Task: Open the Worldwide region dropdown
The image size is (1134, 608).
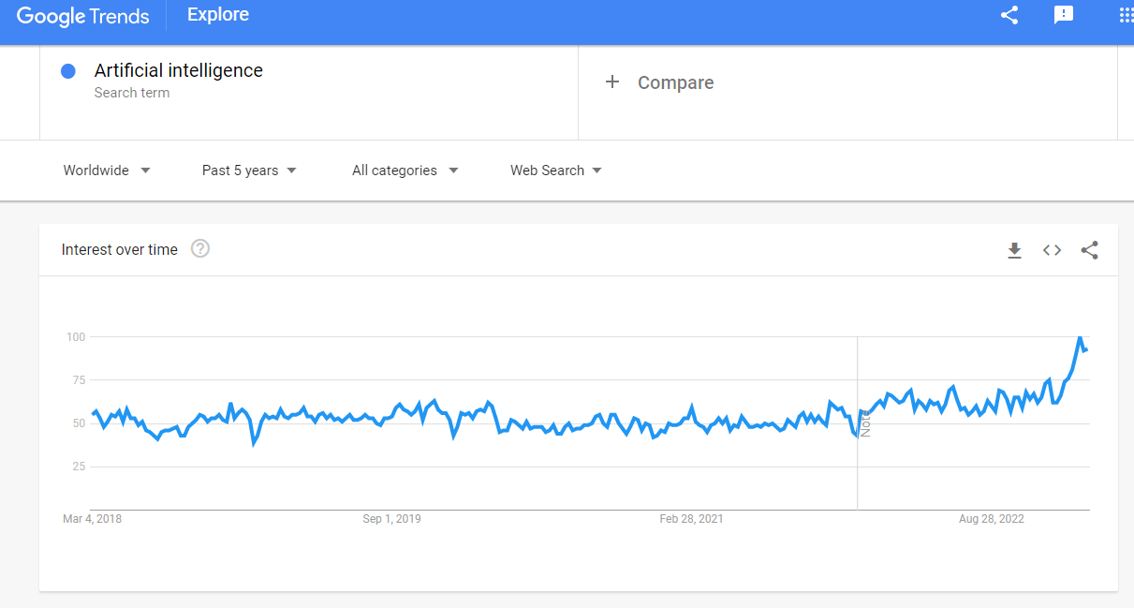Action: 107,171
